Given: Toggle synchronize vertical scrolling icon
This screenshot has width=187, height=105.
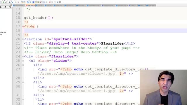Looking at the screenshot, I should point(22,2).
